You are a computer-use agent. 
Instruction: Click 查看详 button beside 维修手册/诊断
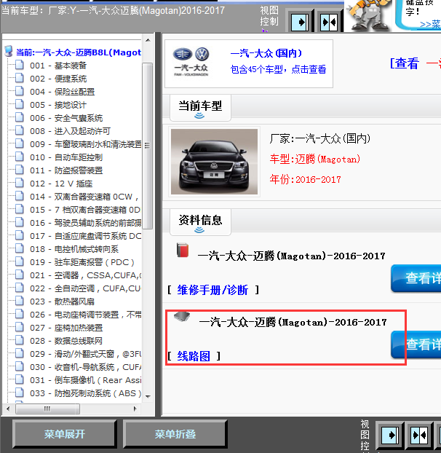[x=416, y=278]
